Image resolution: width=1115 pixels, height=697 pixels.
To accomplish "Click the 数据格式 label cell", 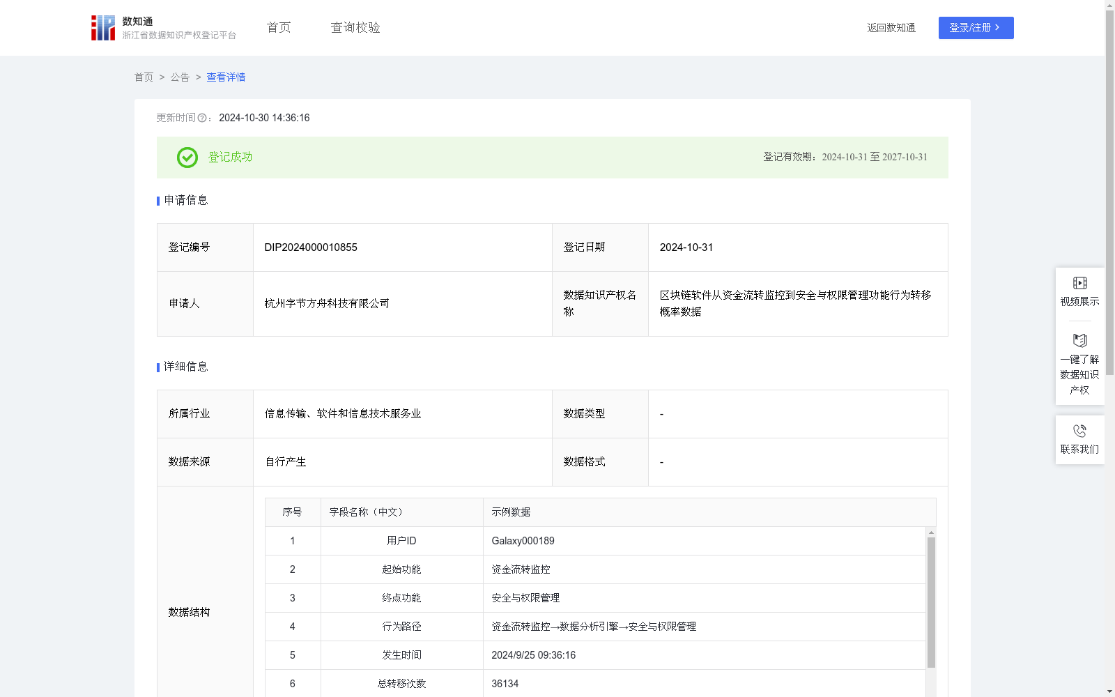I will click(x=600, y=462).
